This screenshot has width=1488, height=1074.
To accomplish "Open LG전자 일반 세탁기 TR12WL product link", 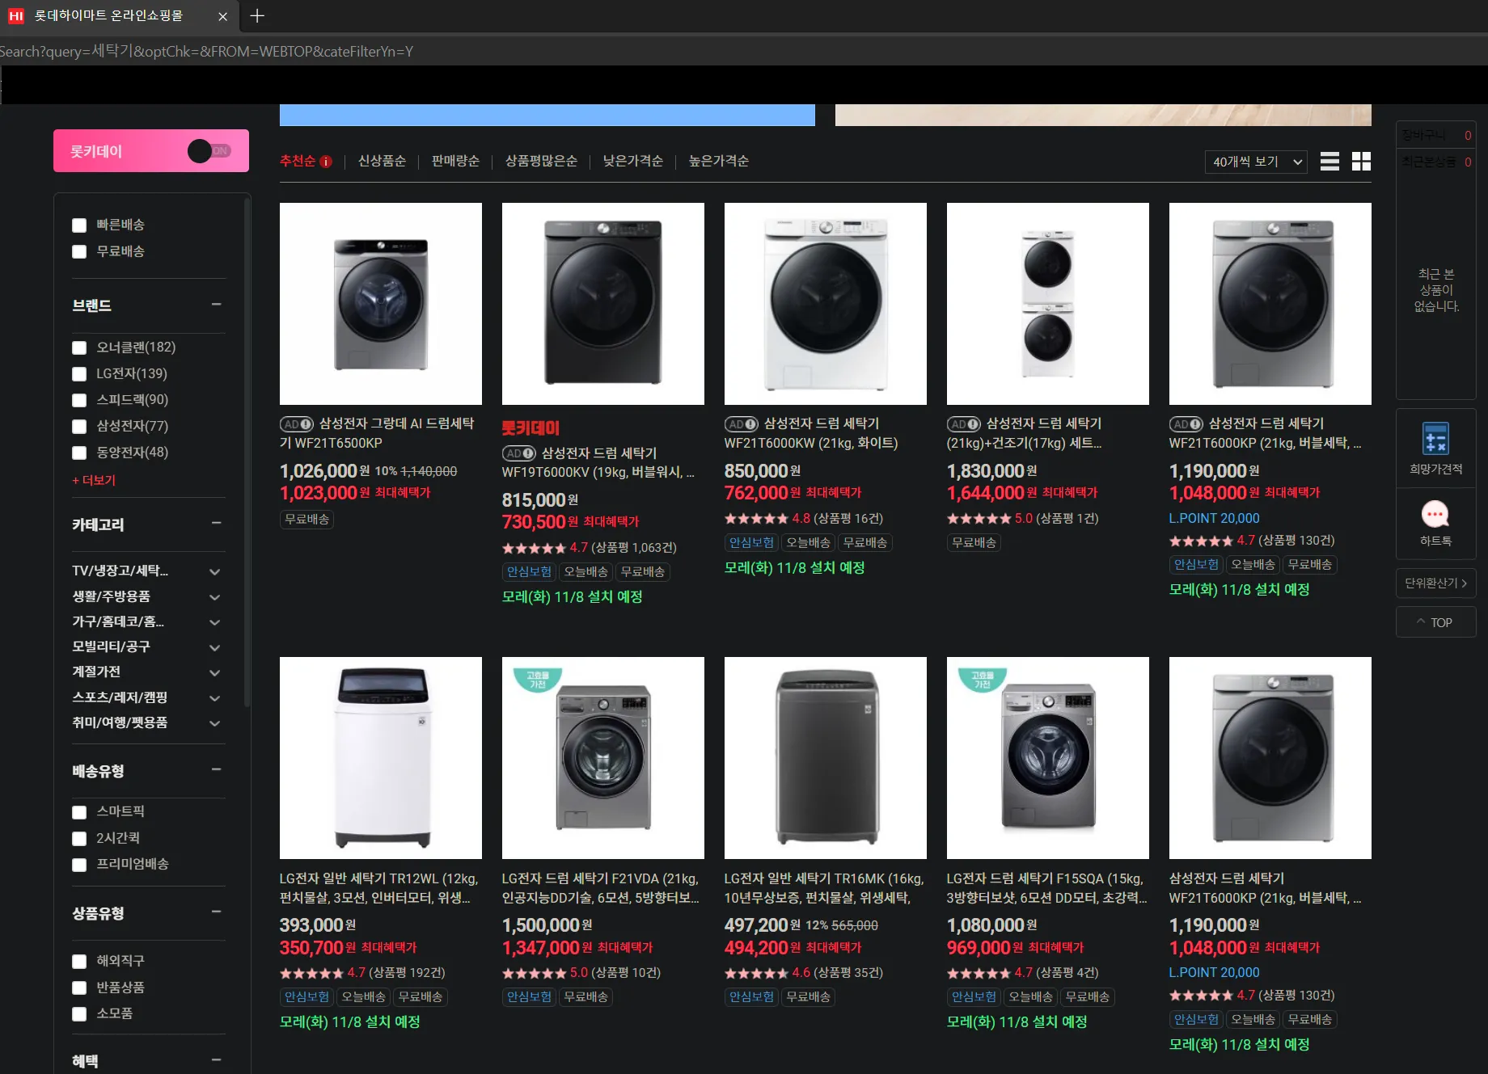I will pos(379,888).
